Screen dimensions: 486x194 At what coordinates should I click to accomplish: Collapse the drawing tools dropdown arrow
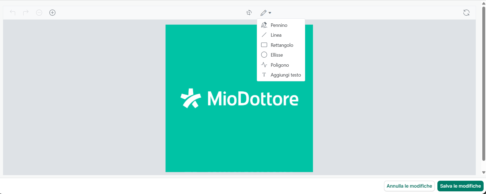pos(270,13)
